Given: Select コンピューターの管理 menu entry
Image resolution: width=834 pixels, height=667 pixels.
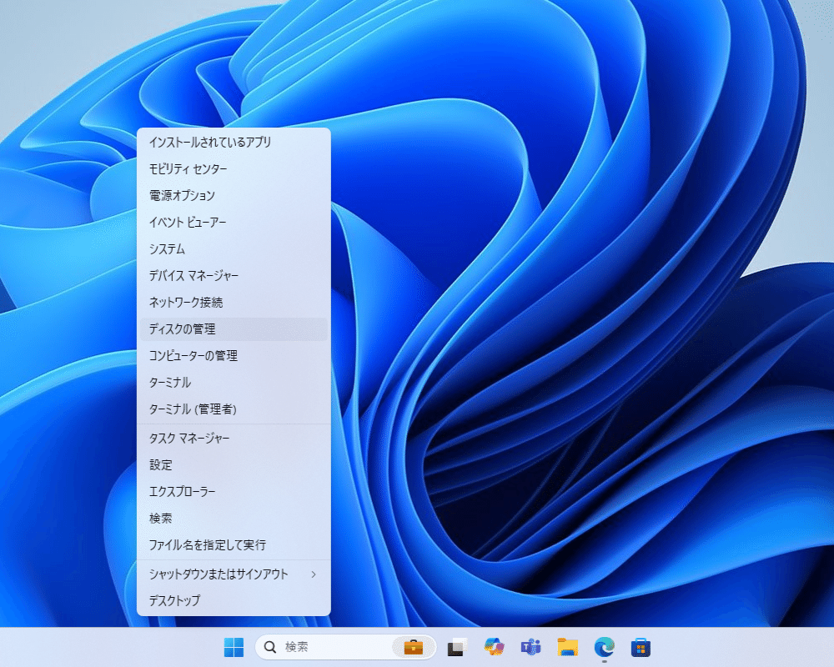Looking at the screenshot, I should tap(234, 355).
